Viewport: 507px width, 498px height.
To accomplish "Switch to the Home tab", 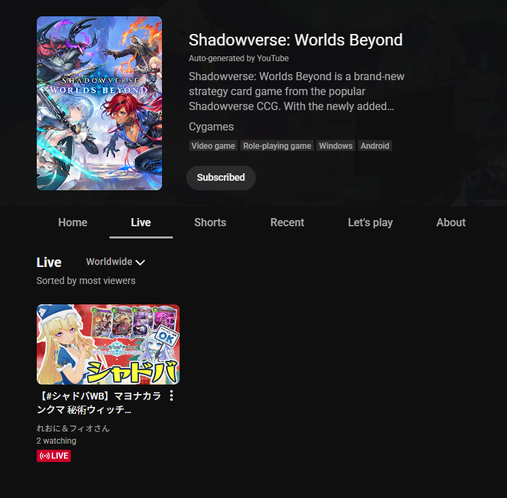I will (73, 222).
